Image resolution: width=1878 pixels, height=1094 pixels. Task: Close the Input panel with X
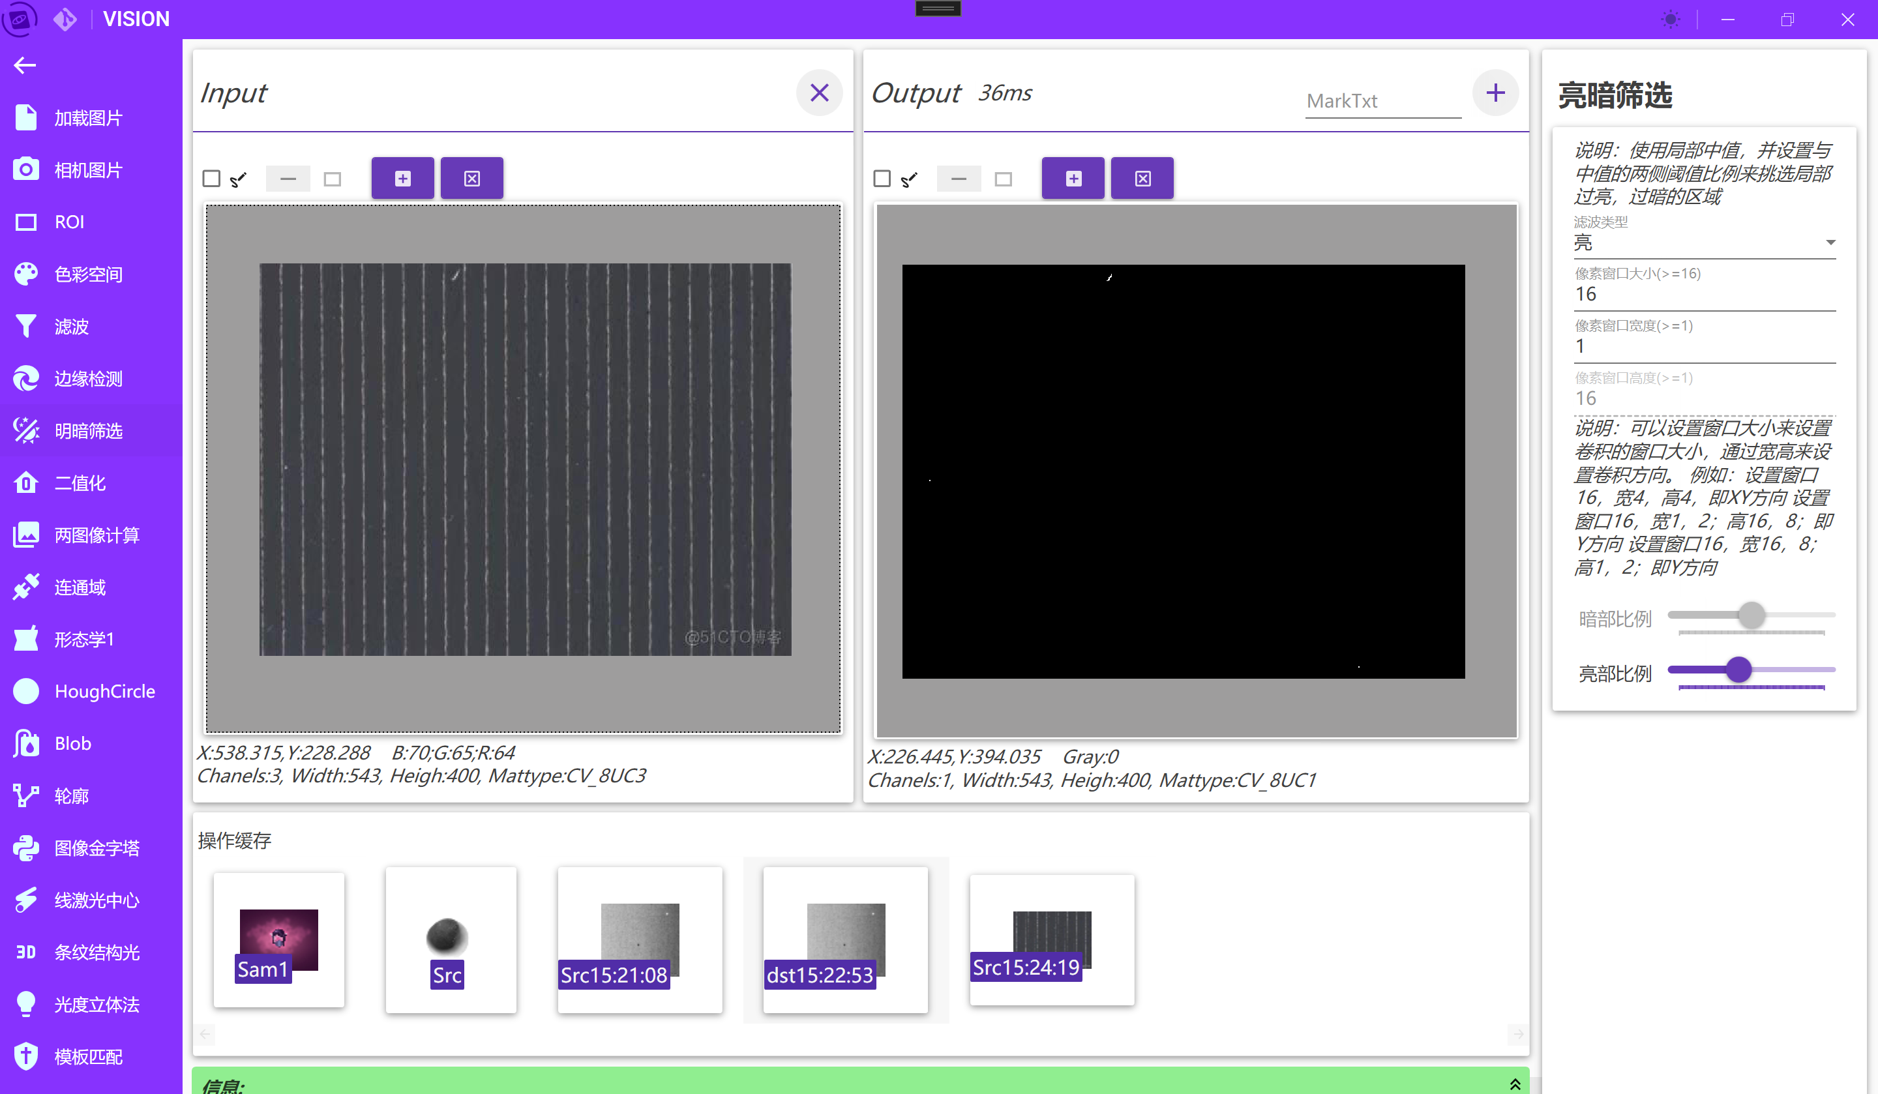point(819,93)
